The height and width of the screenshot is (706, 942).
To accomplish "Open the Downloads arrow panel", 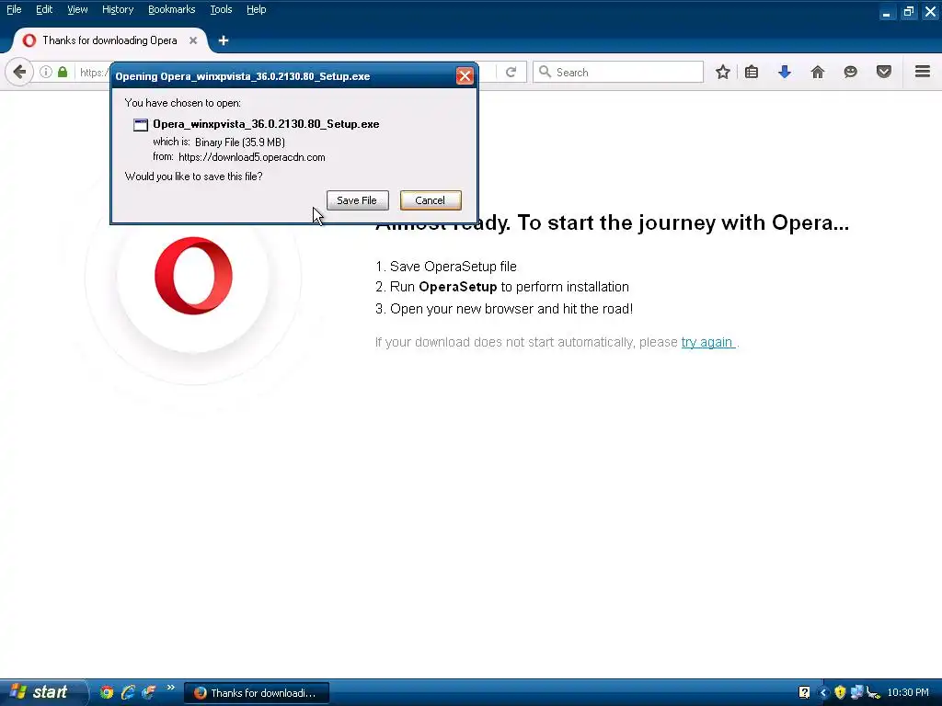I will pos(785,72).
